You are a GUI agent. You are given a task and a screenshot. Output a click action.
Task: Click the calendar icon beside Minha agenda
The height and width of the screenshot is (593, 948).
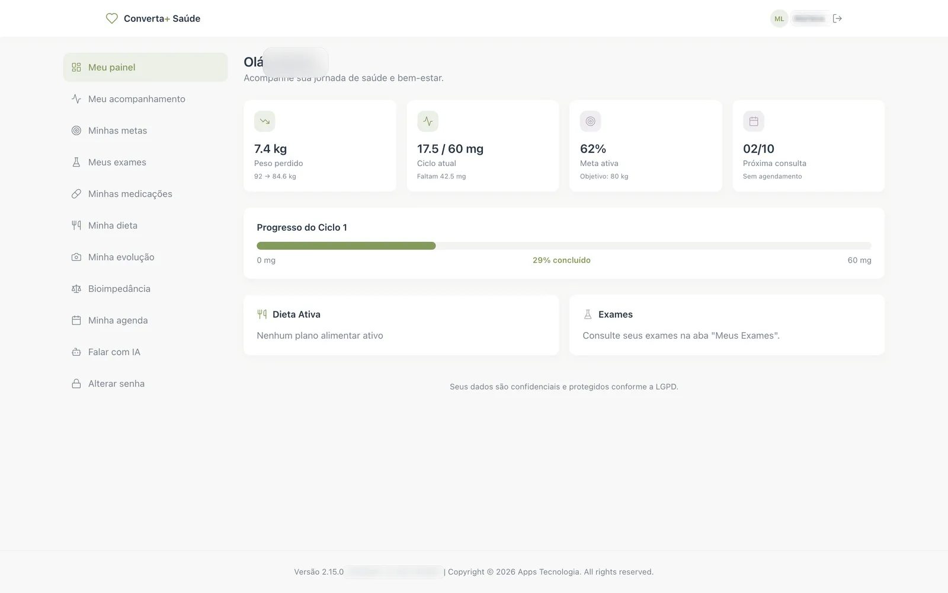click(76, 320)
